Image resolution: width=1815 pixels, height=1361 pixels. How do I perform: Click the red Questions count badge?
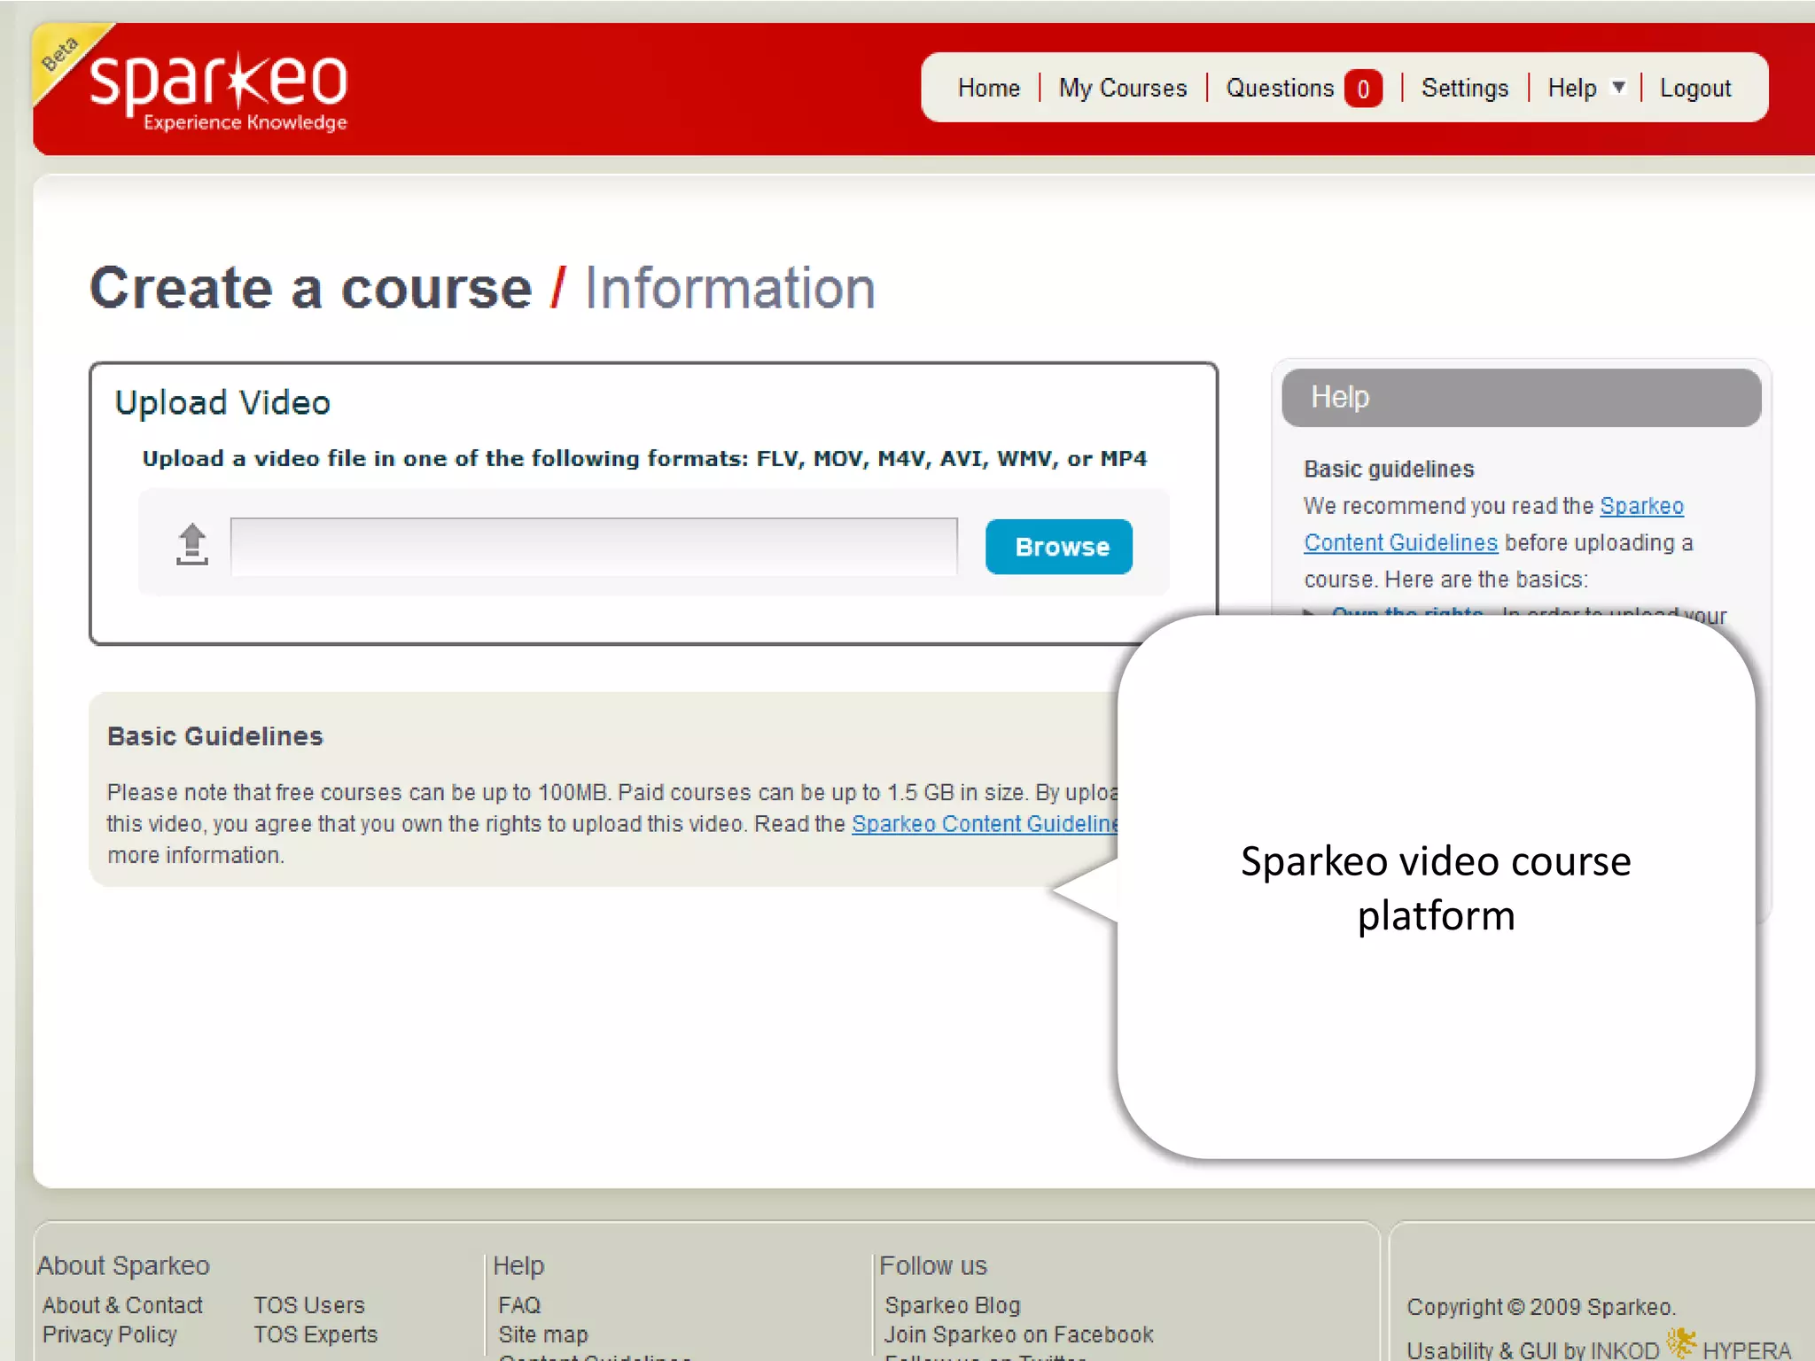pyautogui.click(x=1363, y=89)
